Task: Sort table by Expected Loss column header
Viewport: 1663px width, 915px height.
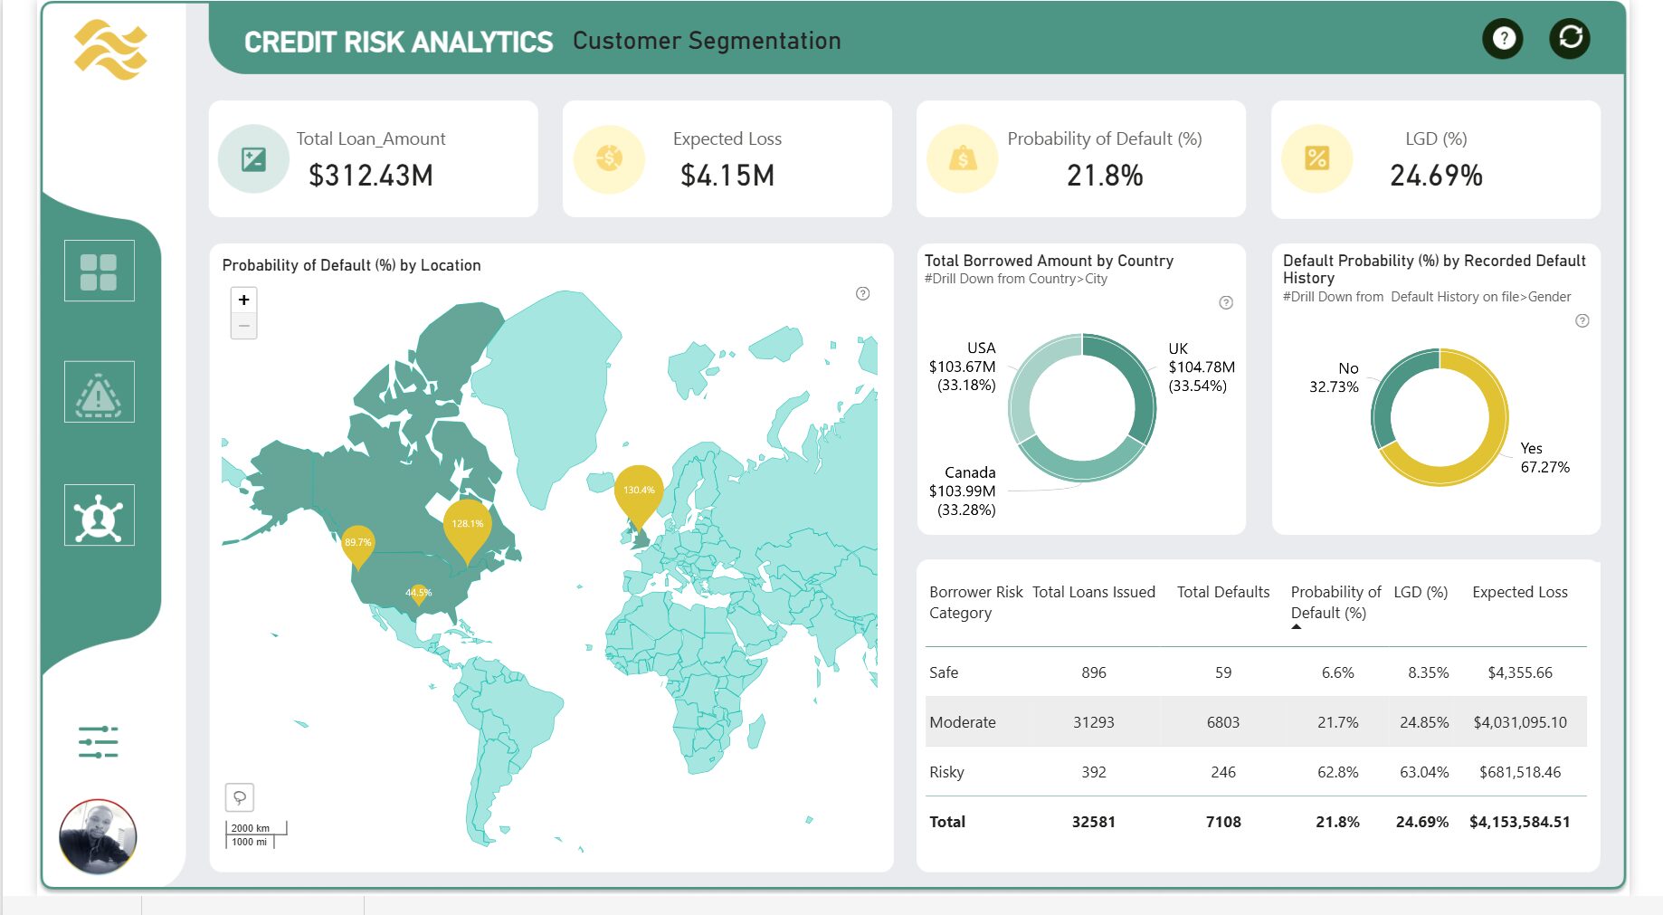Action: tap(1519, 592)
